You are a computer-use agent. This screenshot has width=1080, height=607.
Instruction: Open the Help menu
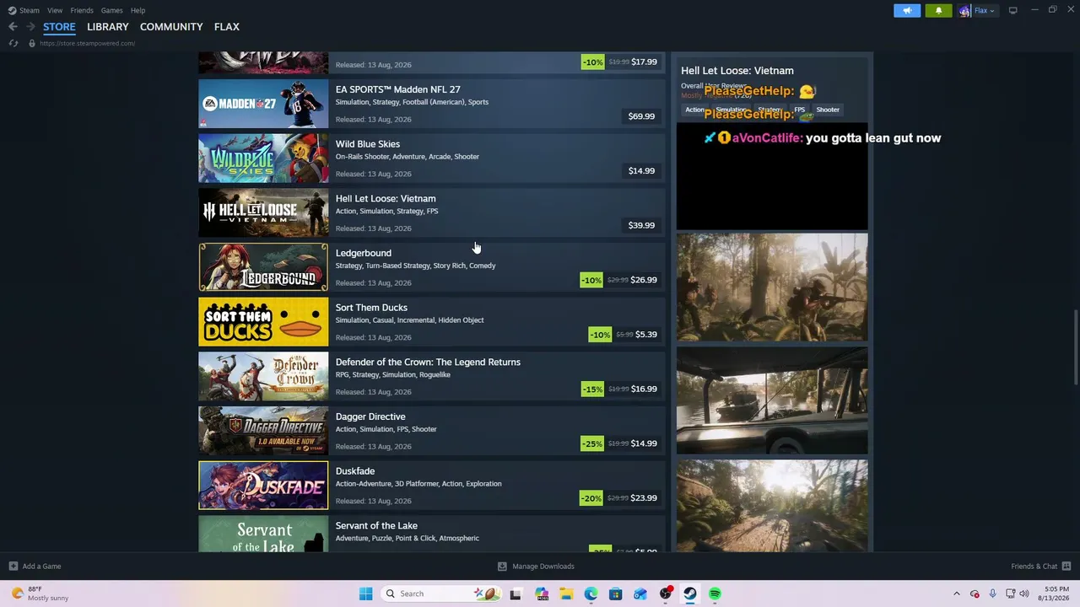[138, 10]
